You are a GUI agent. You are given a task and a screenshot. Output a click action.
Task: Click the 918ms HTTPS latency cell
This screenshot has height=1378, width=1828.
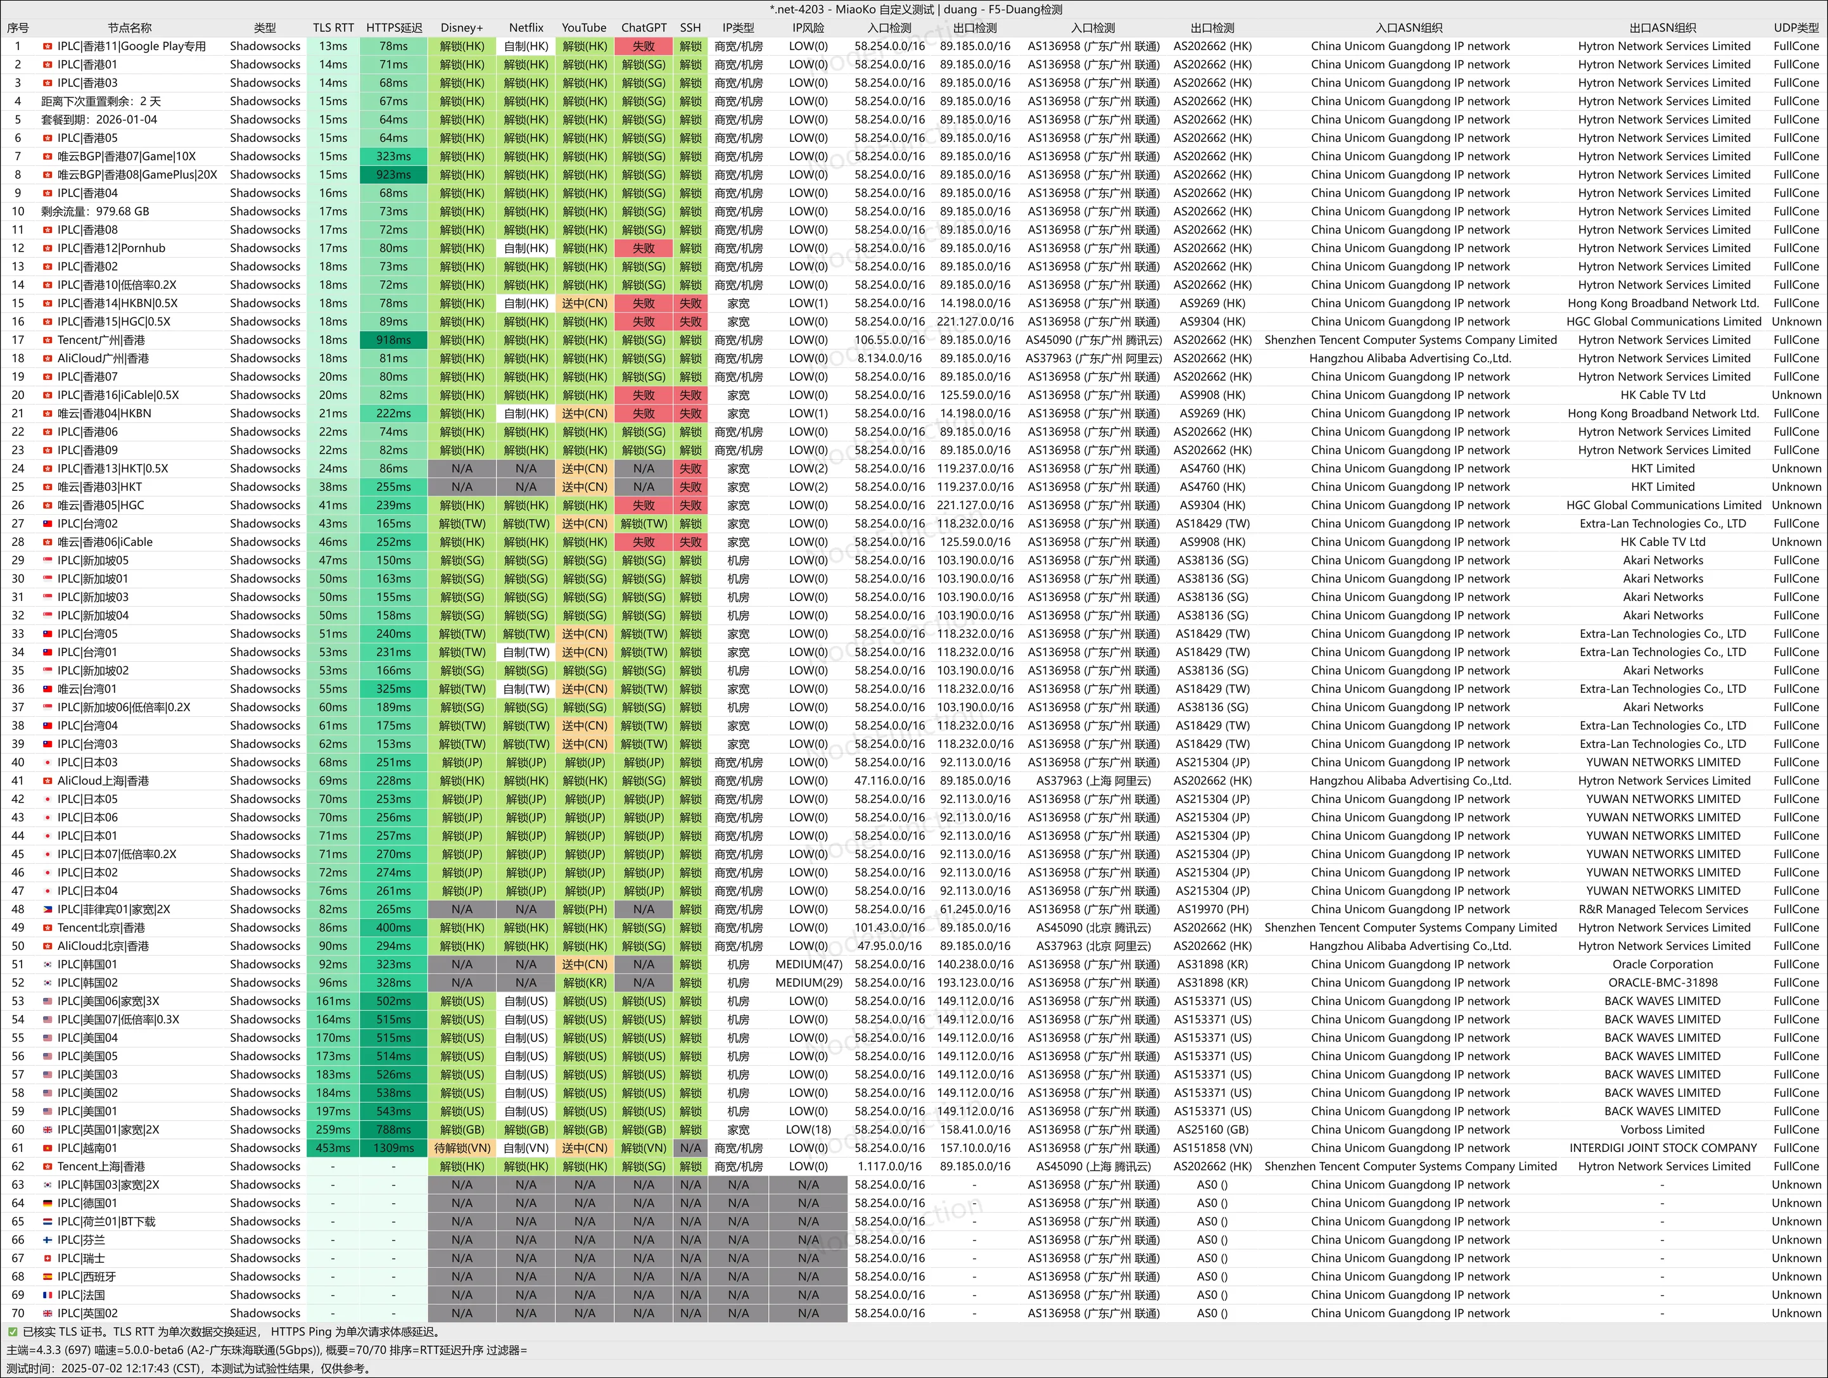click(394, 339)
